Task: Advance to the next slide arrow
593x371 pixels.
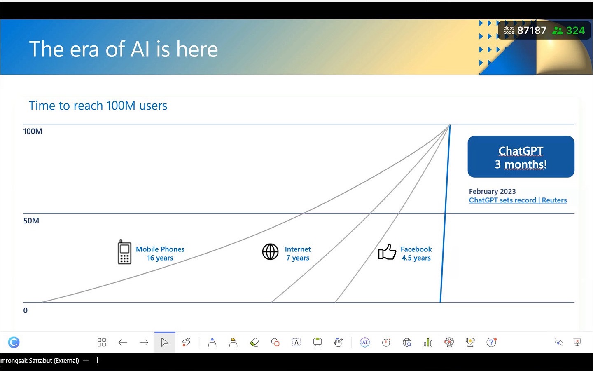Action: 144,342
